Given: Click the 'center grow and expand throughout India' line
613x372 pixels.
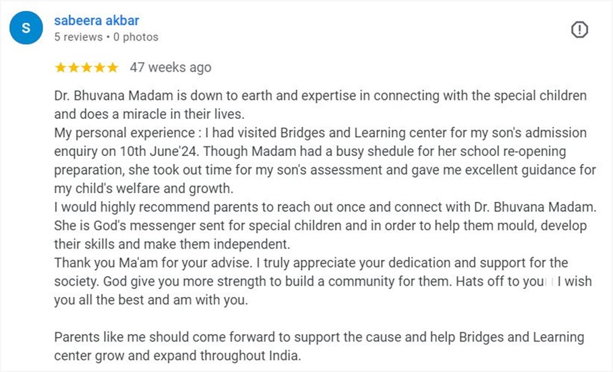Looking at the screenshot, I should click(177, 356).
